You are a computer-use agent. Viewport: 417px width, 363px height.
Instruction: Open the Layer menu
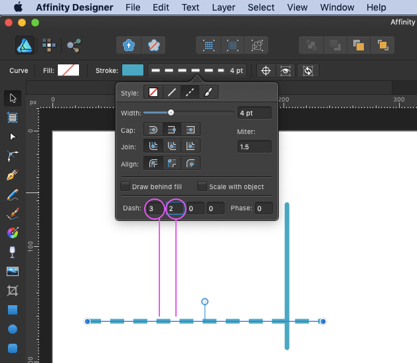point(223,7)
